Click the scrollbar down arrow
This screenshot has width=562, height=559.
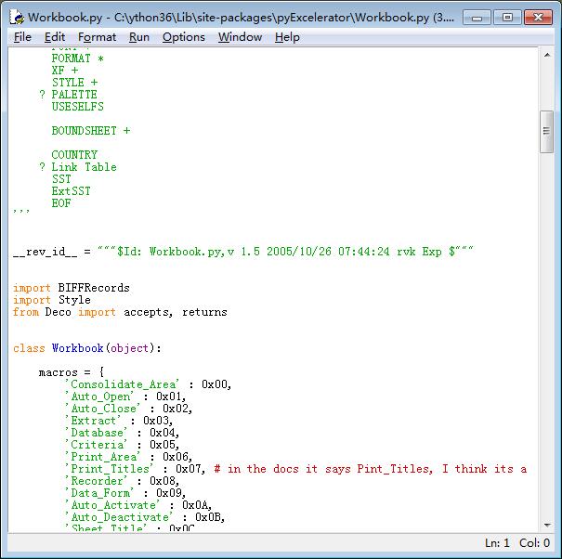pyautogui.click(x=547, y=526)
